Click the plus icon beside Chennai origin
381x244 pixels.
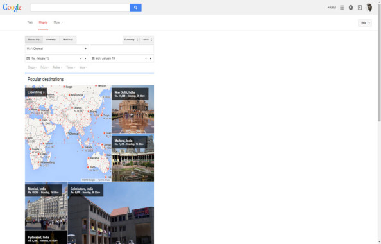(85, 49)
